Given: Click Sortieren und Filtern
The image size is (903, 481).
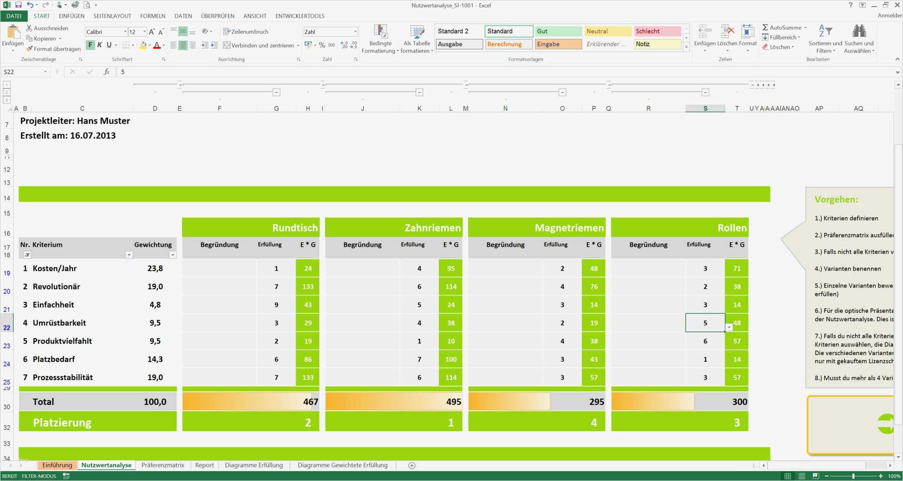Looking at the screenshot, I should (x=825, y=40).
